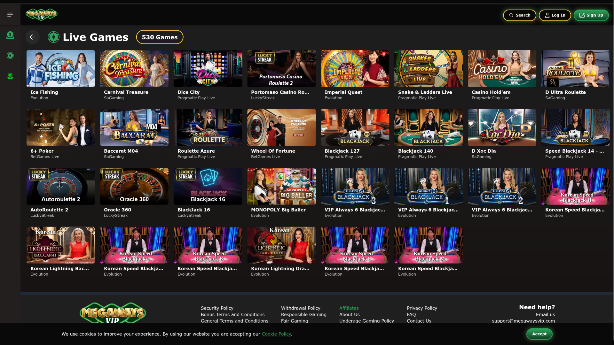Launch the MONOPOLY Big Baller game
This screenshot has height=345, width=614.
click(281, 186)
